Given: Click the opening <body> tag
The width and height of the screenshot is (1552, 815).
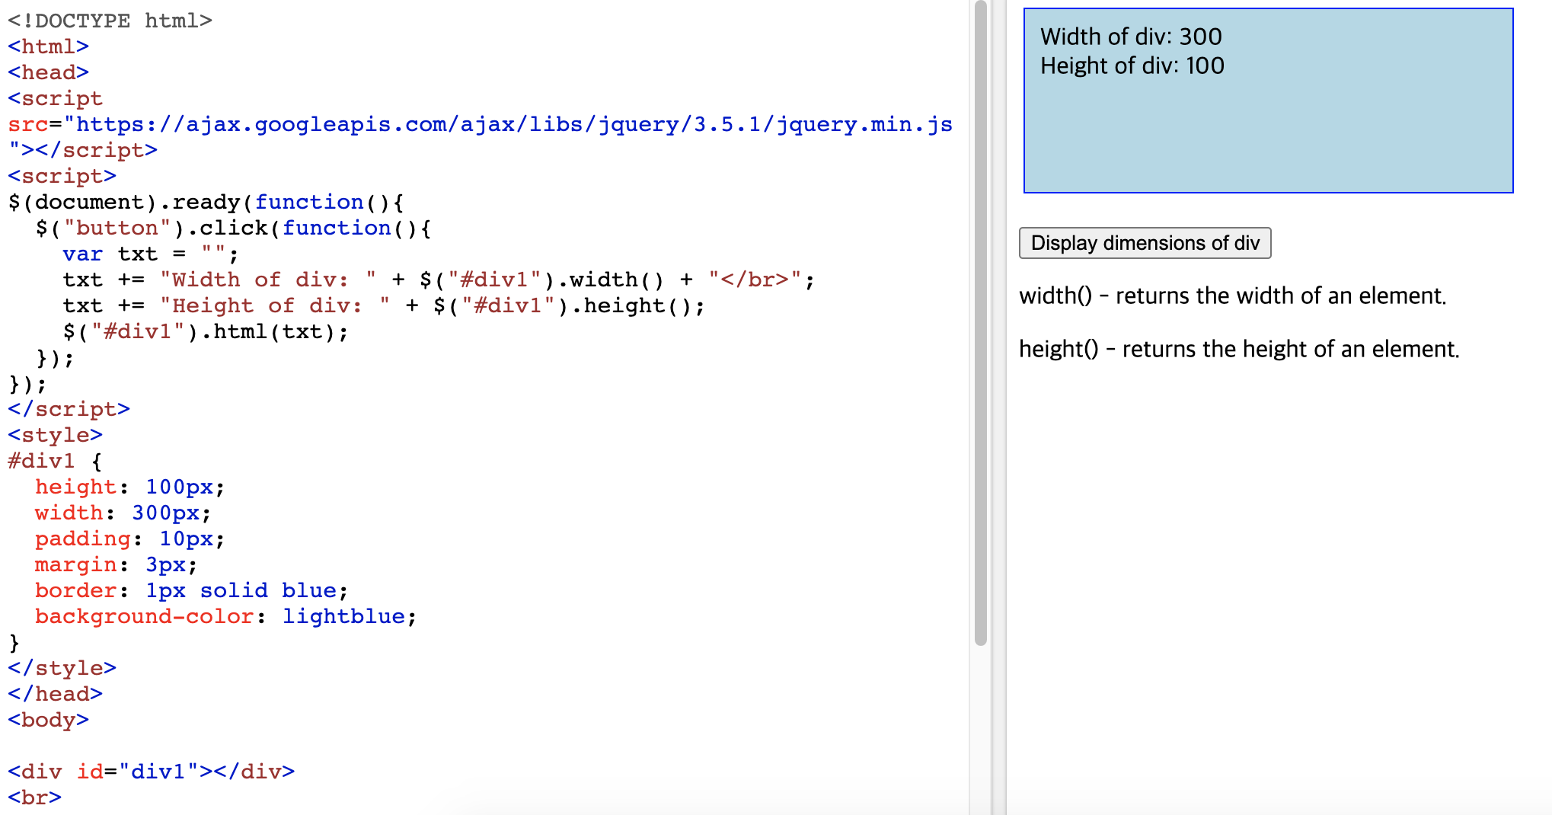Looking at the screenshot, I should [x=48, y=720].
